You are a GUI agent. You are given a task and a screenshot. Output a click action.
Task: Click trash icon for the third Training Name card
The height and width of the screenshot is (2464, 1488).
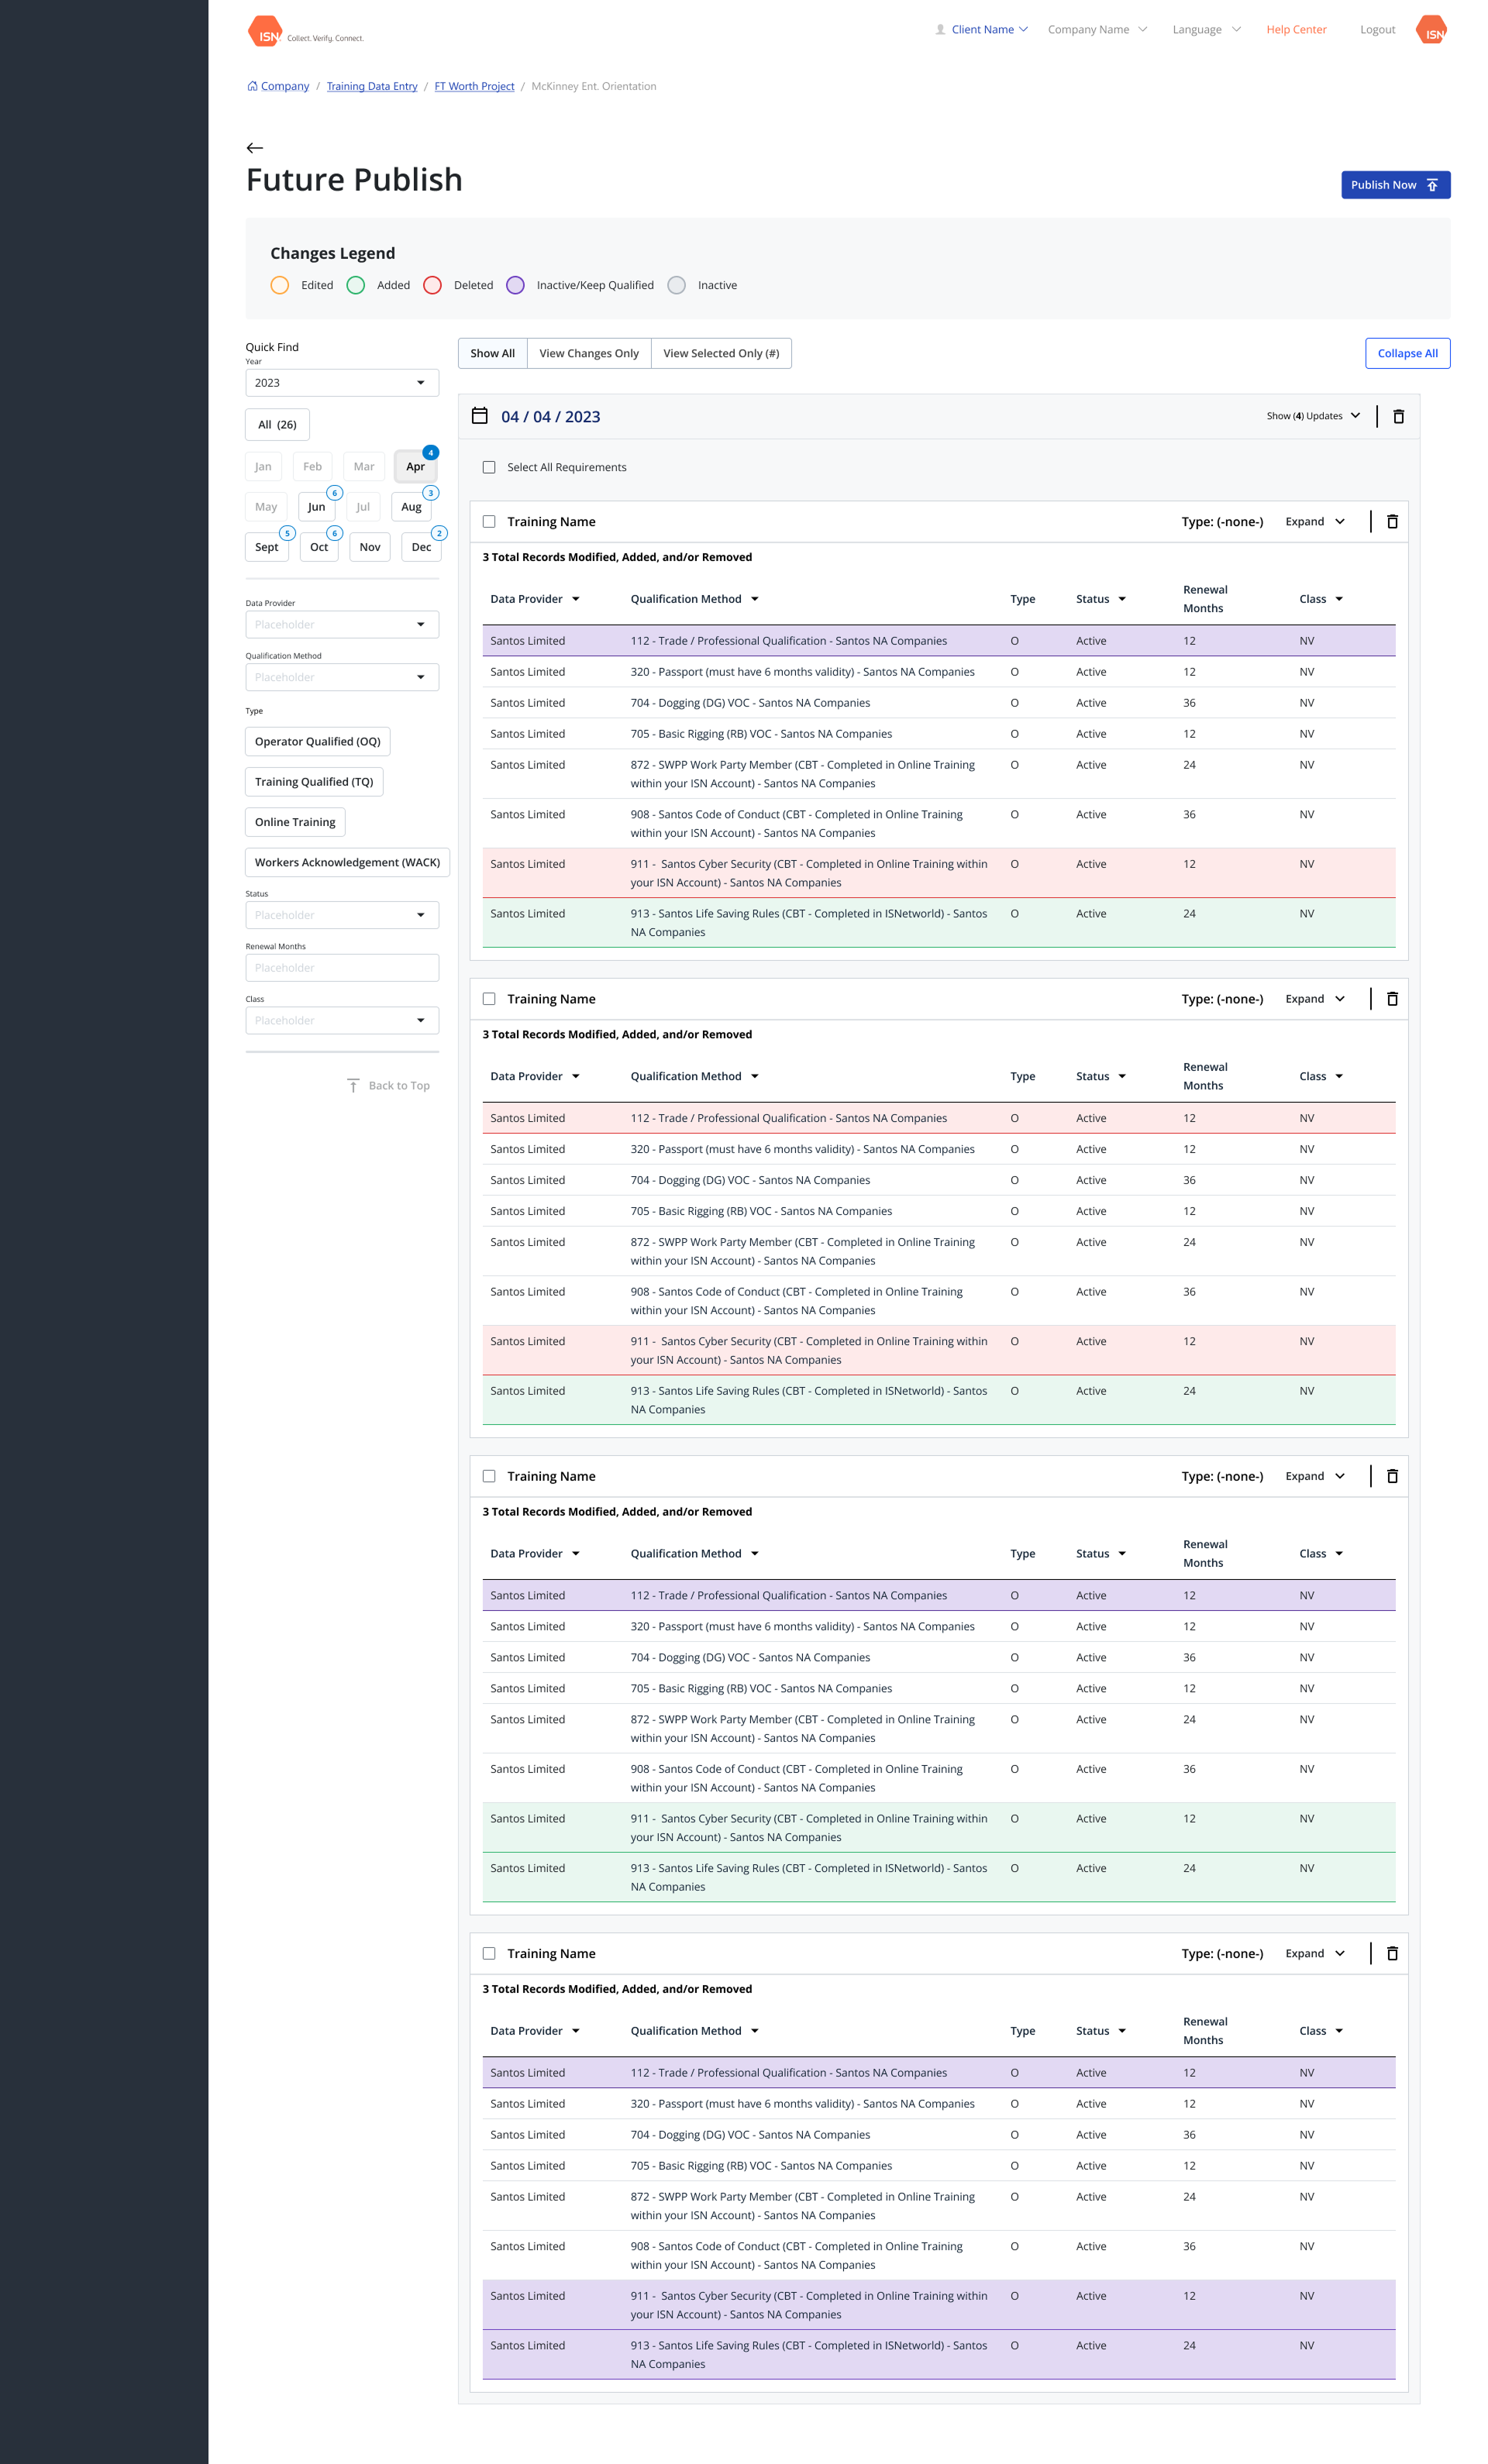pos(1392,1475)
